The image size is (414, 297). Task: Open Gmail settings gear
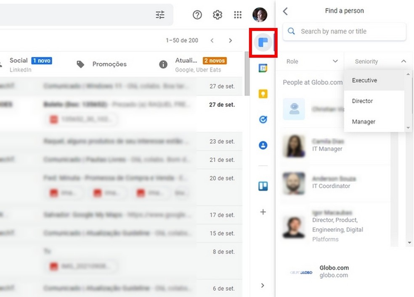(x=218, y=15)
